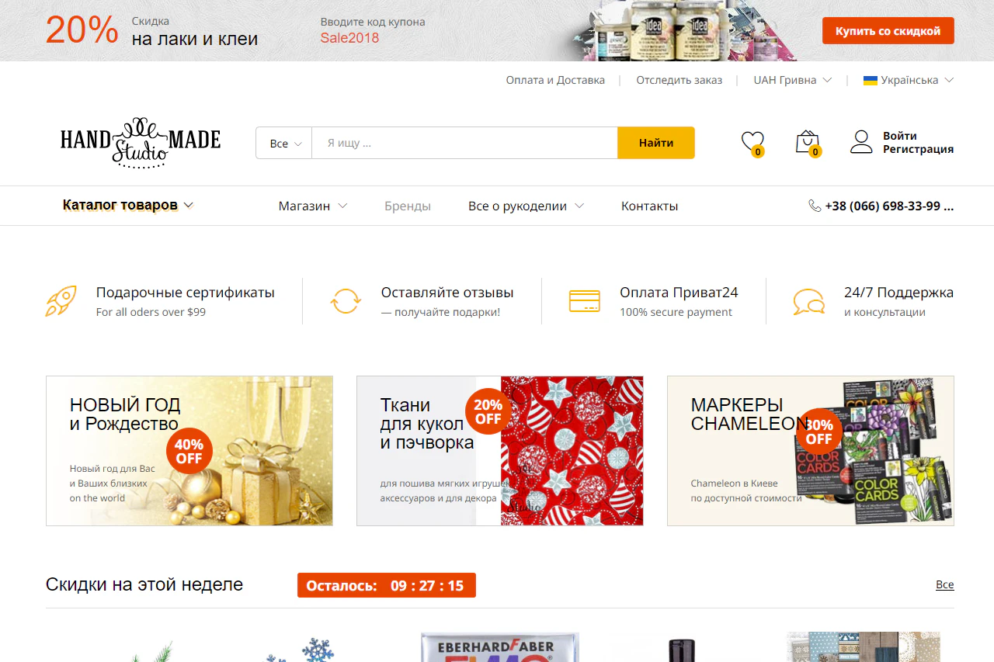The height and width of the screenshot is (662, 994).
Task: Open the wishlist heart icon
Action: pos(752,142)
